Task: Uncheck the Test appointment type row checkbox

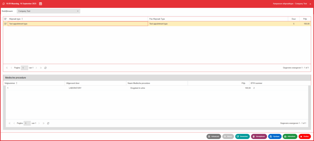Action: coord(6,24)
